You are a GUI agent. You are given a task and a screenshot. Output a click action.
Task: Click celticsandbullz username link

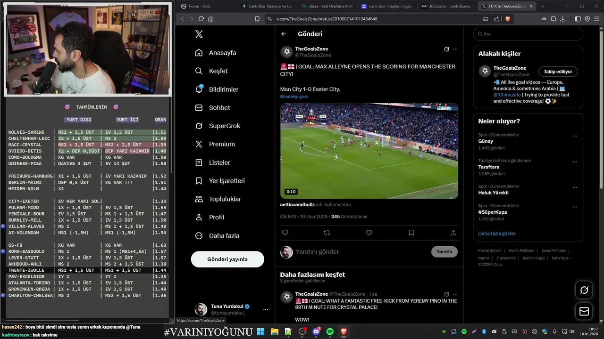[297, 205]
